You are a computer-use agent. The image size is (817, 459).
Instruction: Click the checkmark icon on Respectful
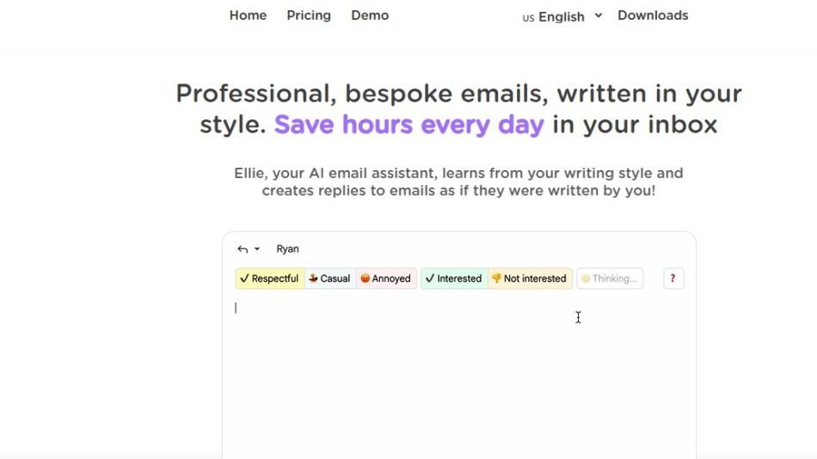(x=244, y=278)
